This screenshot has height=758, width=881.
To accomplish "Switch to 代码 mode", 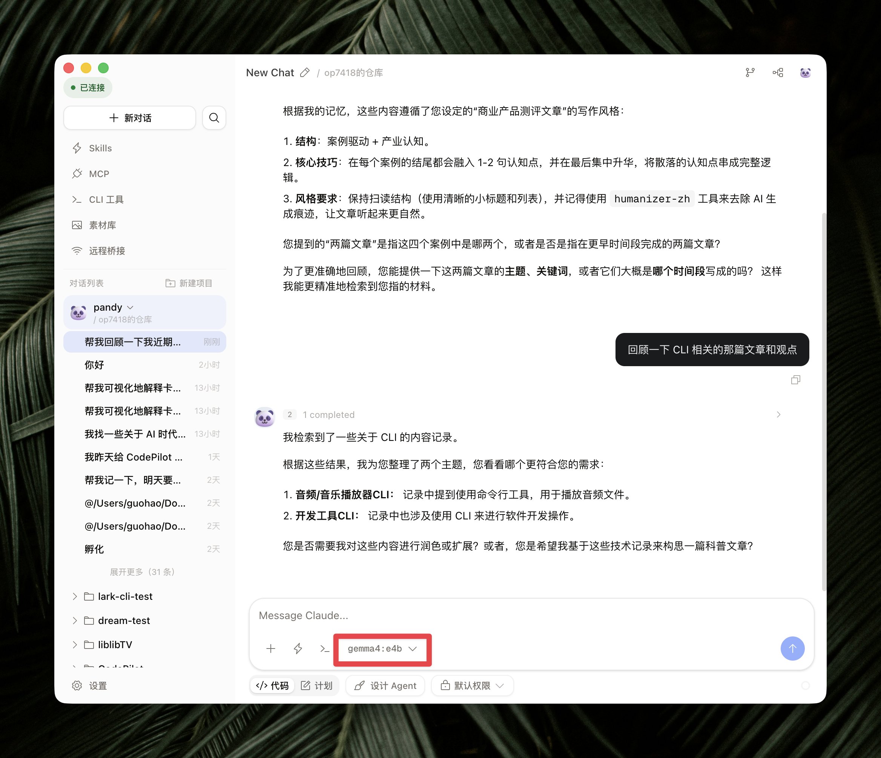I will tap(272, 686).
